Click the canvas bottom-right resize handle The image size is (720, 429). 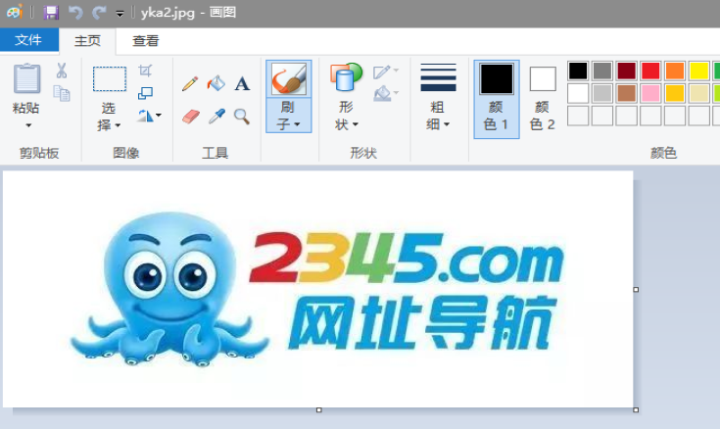[x=636, y=408]
